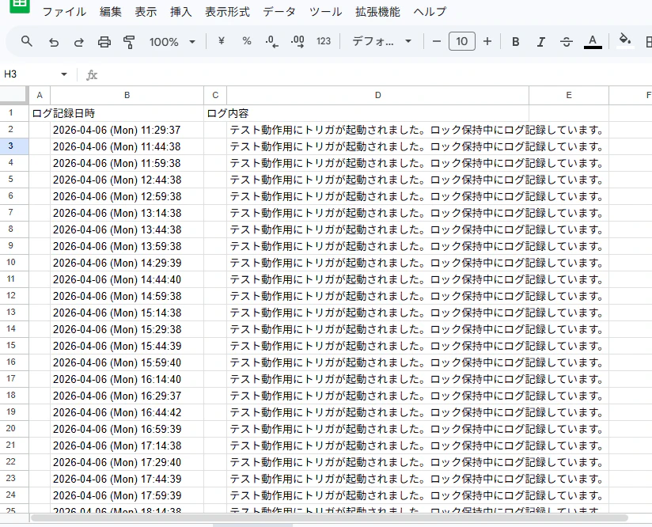This screenshot has height=527, width=652.
Task: Select row 10 header
Action: 14,263
